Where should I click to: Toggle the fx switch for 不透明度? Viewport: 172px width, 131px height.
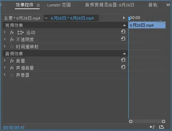click(12, 40)
